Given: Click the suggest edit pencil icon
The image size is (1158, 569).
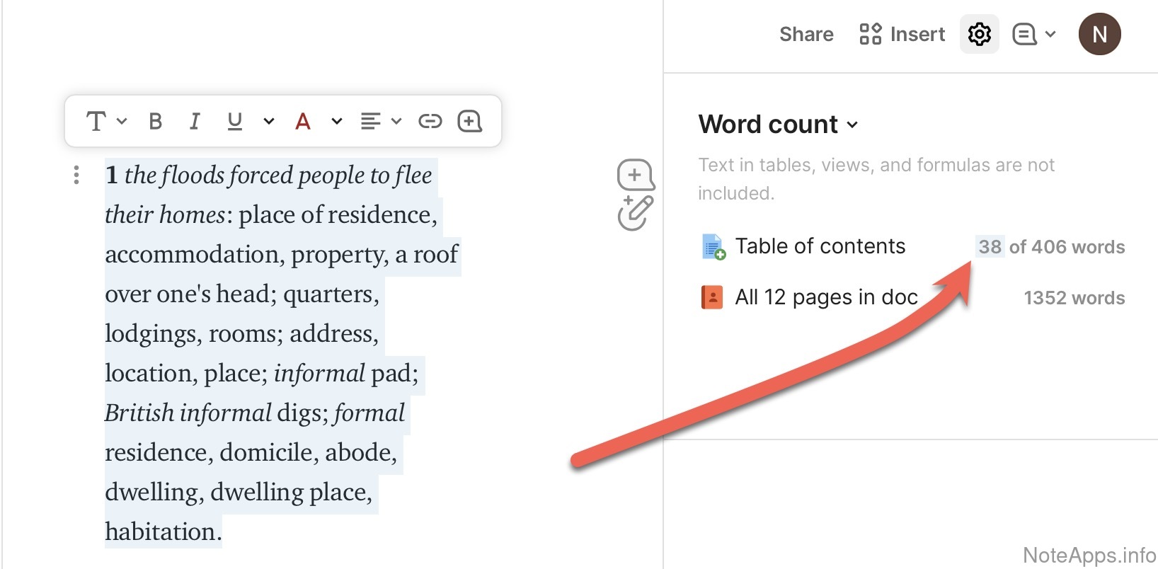Looking at the screenshot, I should tap(635, 212).
